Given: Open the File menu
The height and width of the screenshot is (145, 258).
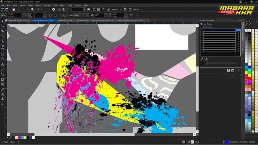Looking at the screenshot, I should tap(3, 5).
